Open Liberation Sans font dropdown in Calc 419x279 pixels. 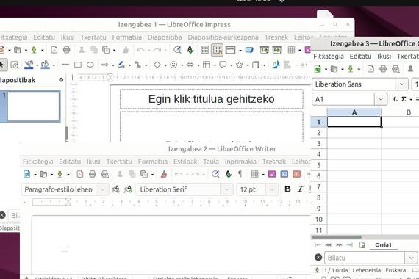coord(401,84)
